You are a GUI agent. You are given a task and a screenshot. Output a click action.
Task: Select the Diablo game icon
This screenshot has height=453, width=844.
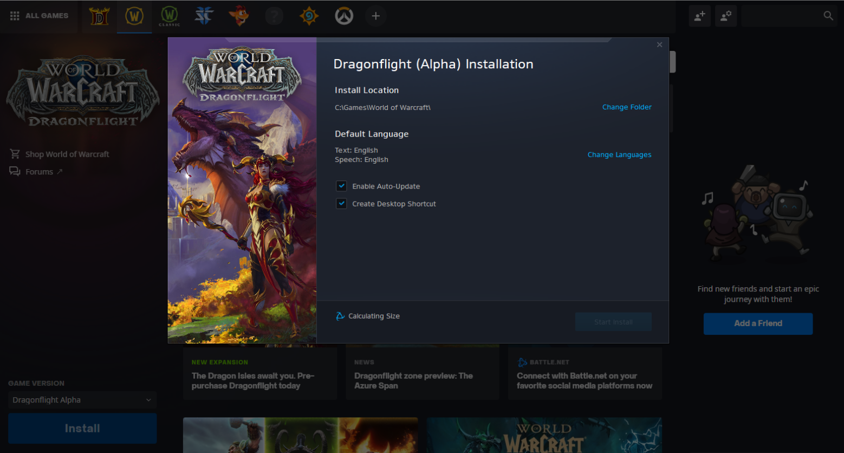pos(100,16)
